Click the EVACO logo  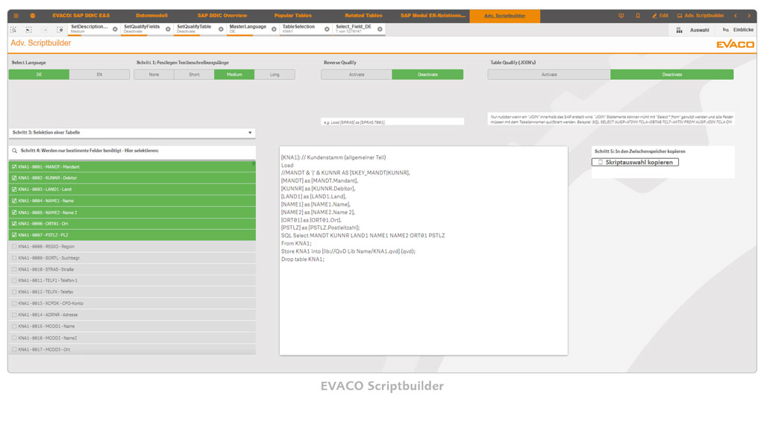pos(735,44)
